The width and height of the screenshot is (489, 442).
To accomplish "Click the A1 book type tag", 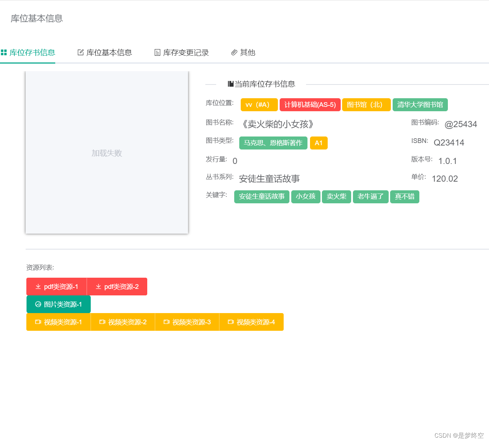I will [x=319, y=143].
